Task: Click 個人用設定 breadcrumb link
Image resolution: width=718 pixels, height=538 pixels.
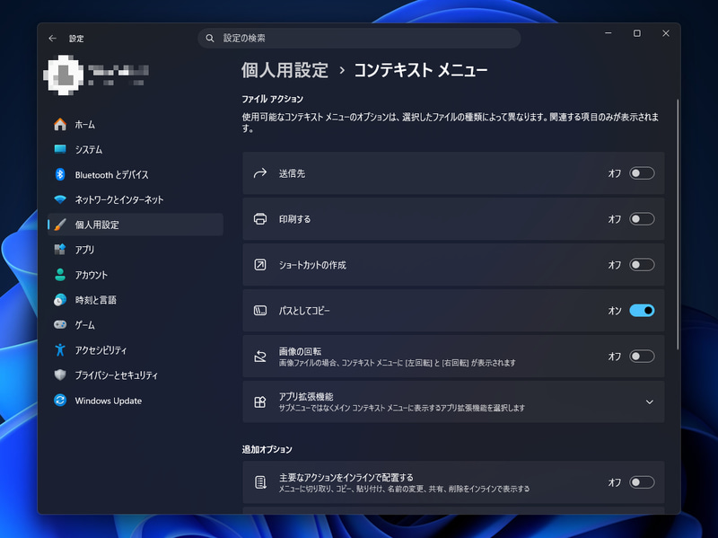Action: click(x=285, y=70)
